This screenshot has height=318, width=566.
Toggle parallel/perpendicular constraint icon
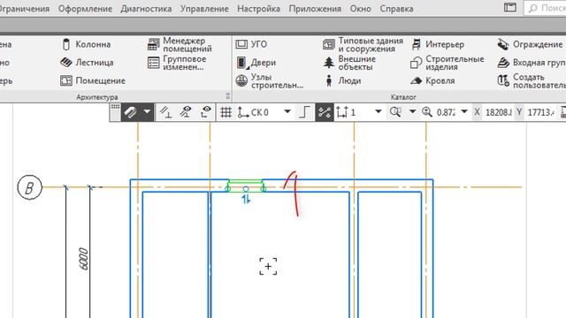click(x=165, y=112)
